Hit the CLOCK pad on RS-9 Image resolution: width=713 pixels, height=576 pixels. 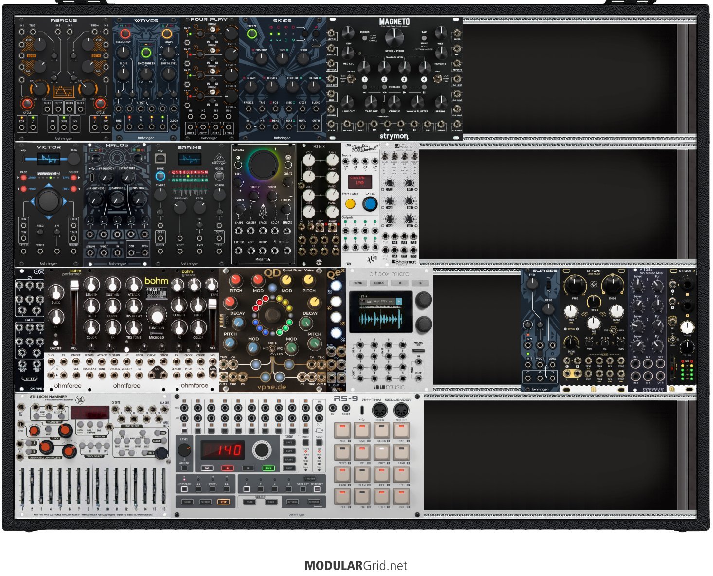pos(381,431)
